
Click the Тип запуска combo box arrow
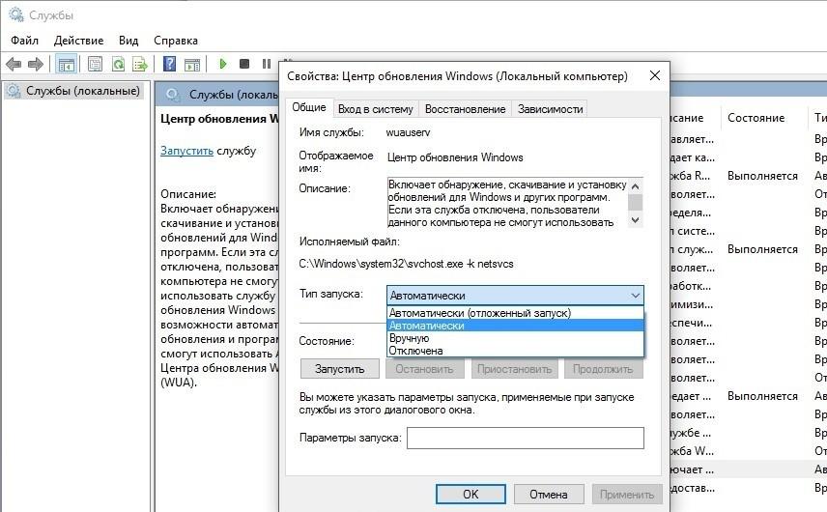(x=635, y=296)
